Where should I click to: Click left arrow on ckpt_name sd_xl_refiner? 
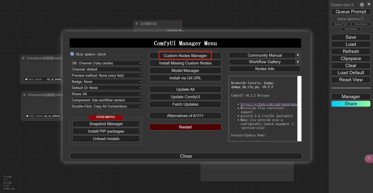27,116
